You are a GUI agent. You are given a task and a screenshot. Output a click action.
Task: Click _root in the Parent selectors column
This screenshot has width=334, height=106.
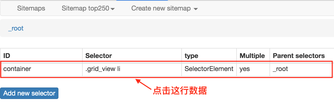click(x=280, y=68)
